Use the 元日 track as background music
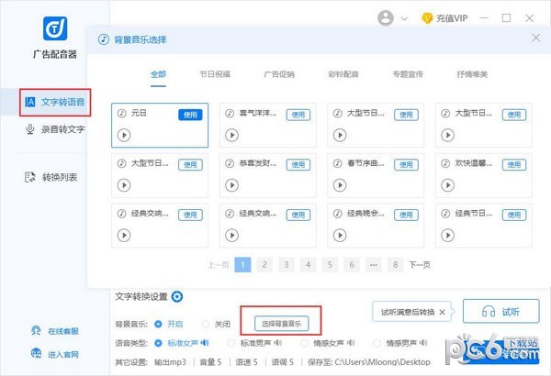551x376 pixels. point(190,115)
